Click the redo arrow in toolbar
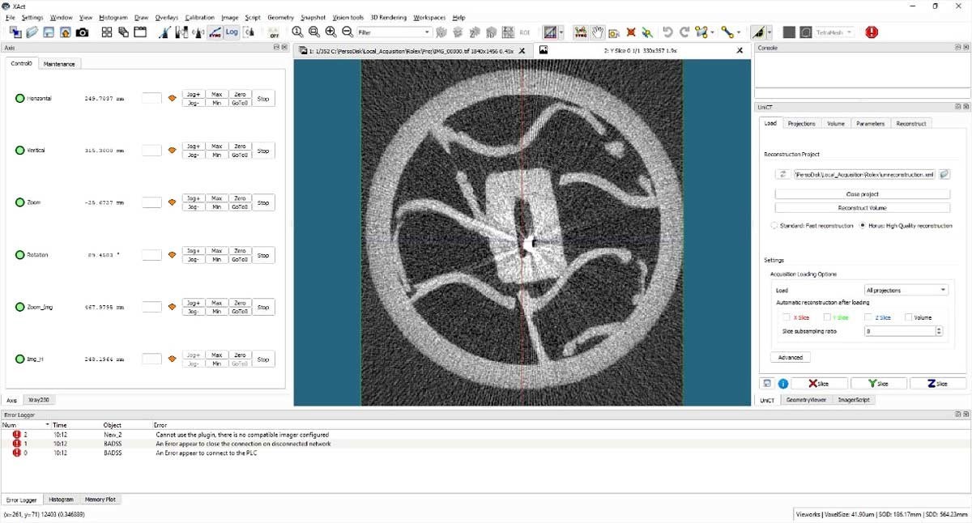This screenshot has height=523, width=972. click(684, 32)
